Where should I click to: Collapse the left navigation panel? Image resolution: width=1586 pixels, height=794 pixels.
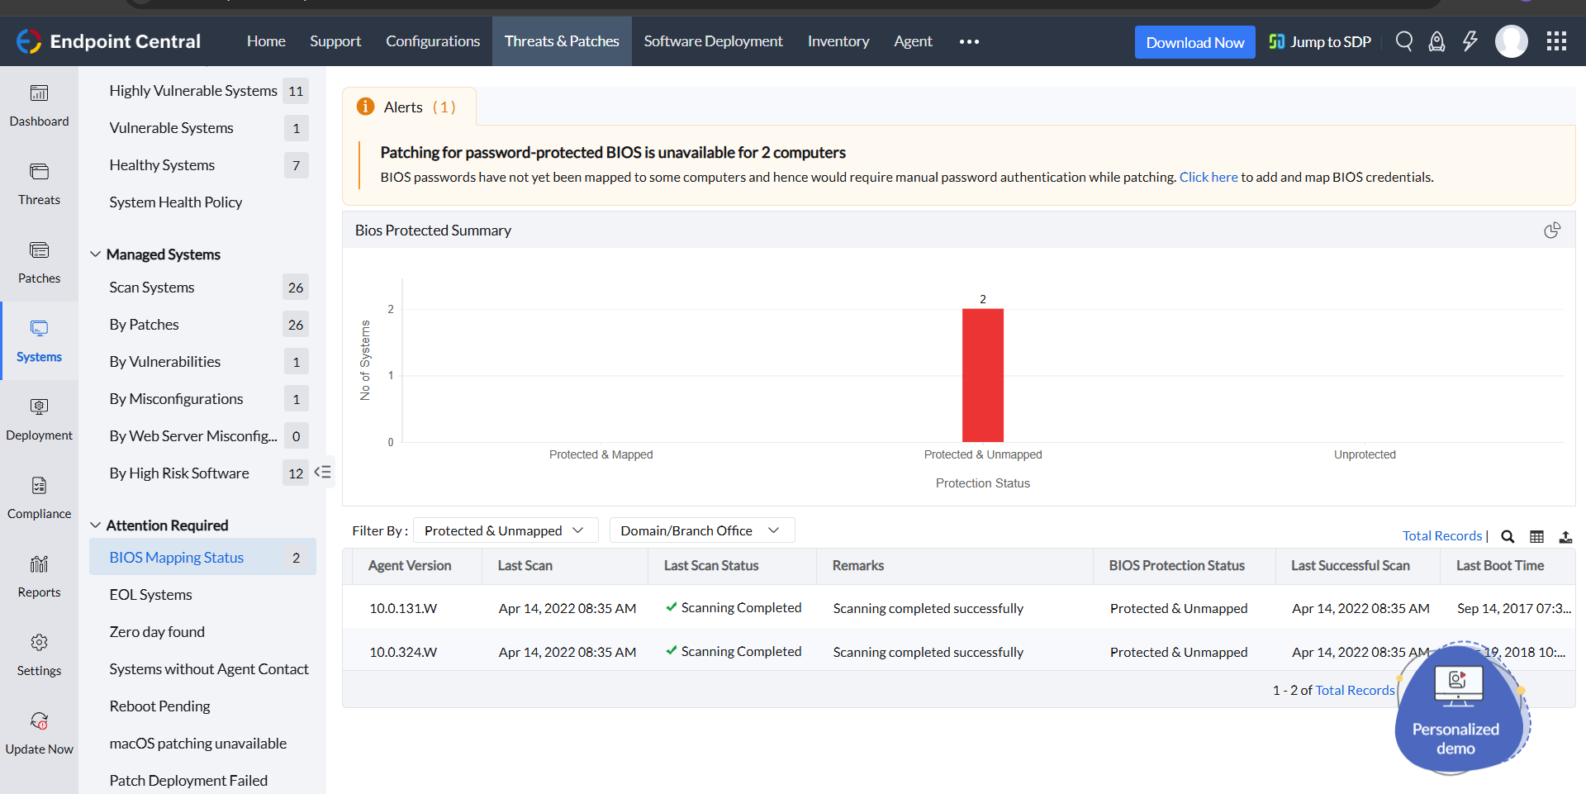(323, 472)
